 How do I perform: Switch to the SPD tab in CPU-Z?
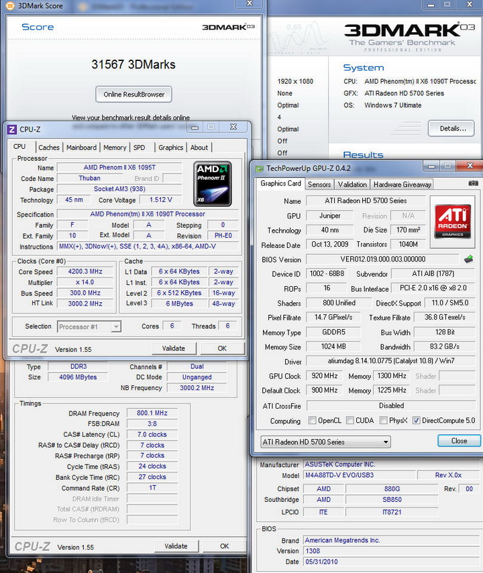point(139,147)
